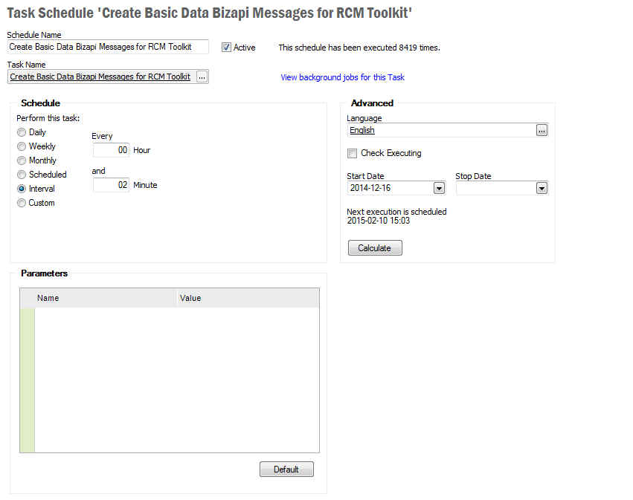Screen dimensions: 633x500
Task: Click the Value column header in Parameters
Action: click(248, 298)
